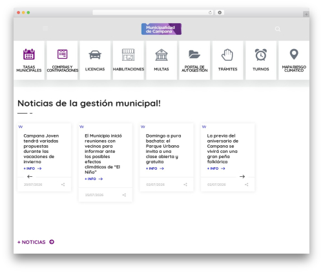Click the Municipalidad de Campana logo

[x=161, y=29]
